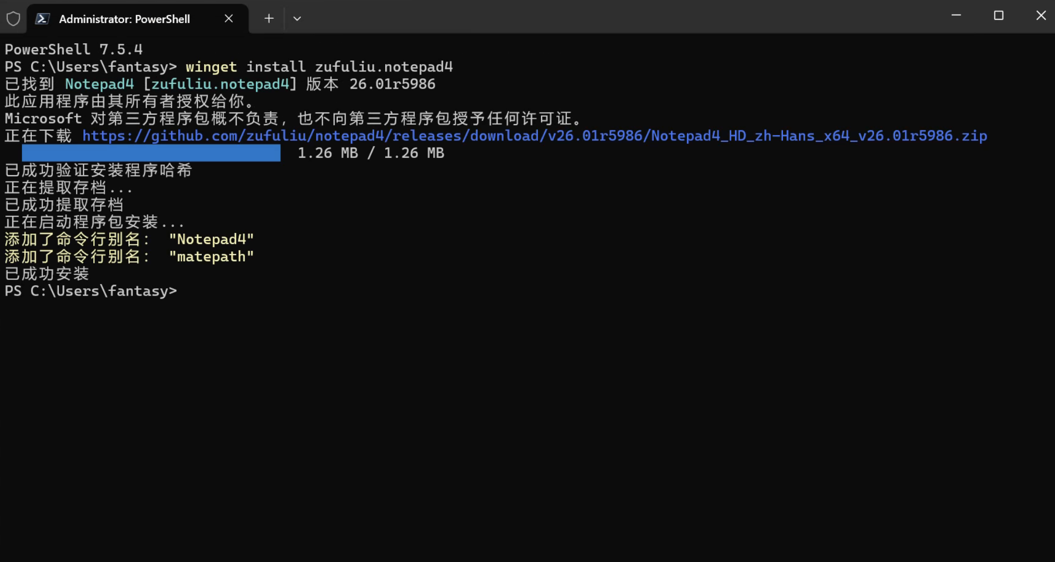Click the last PS C:\Users\fantasy> prompt line
This screenshot has height=562, width=1055.
91,291
